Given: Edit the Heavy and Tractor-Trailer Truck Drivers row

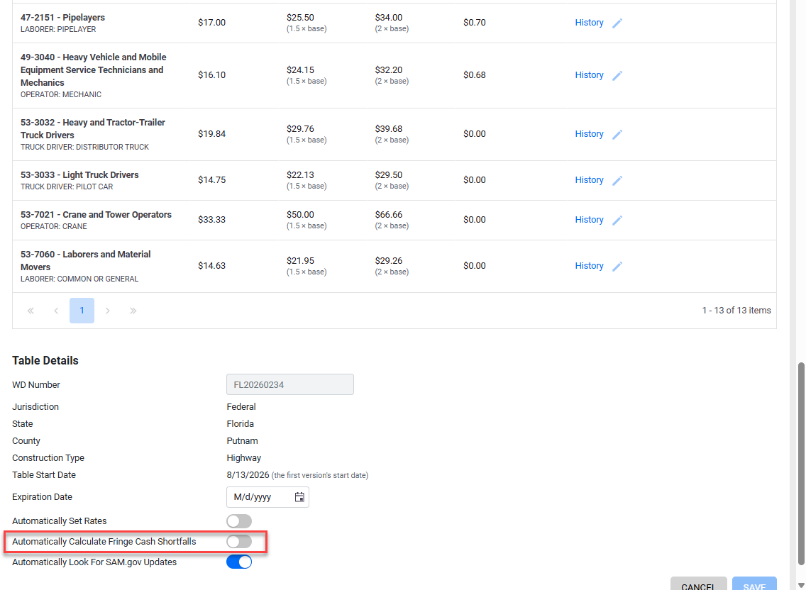Looking at the screenshot, I should 617,134.
